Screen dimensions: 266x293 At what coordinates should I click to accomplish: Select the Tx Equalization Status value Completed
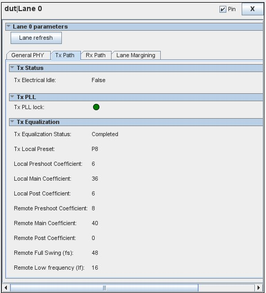click(x=105, y=134)
